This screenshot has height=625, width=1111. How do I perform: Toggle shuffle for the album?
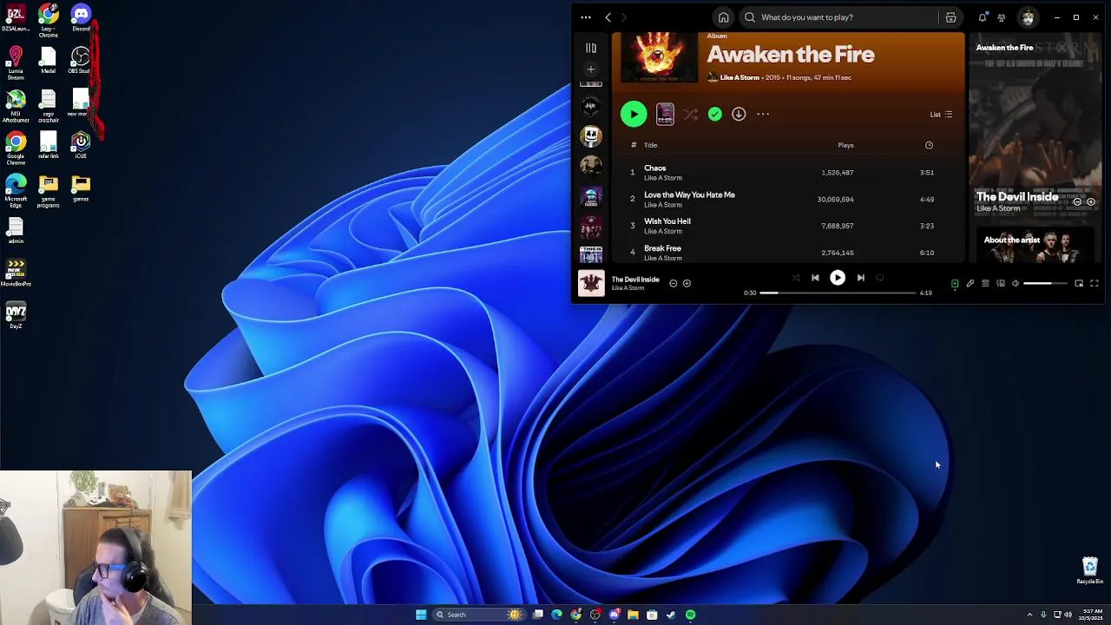click(691, 114)
